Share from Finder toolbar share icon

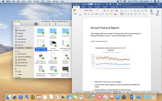(x=62, y=24)
